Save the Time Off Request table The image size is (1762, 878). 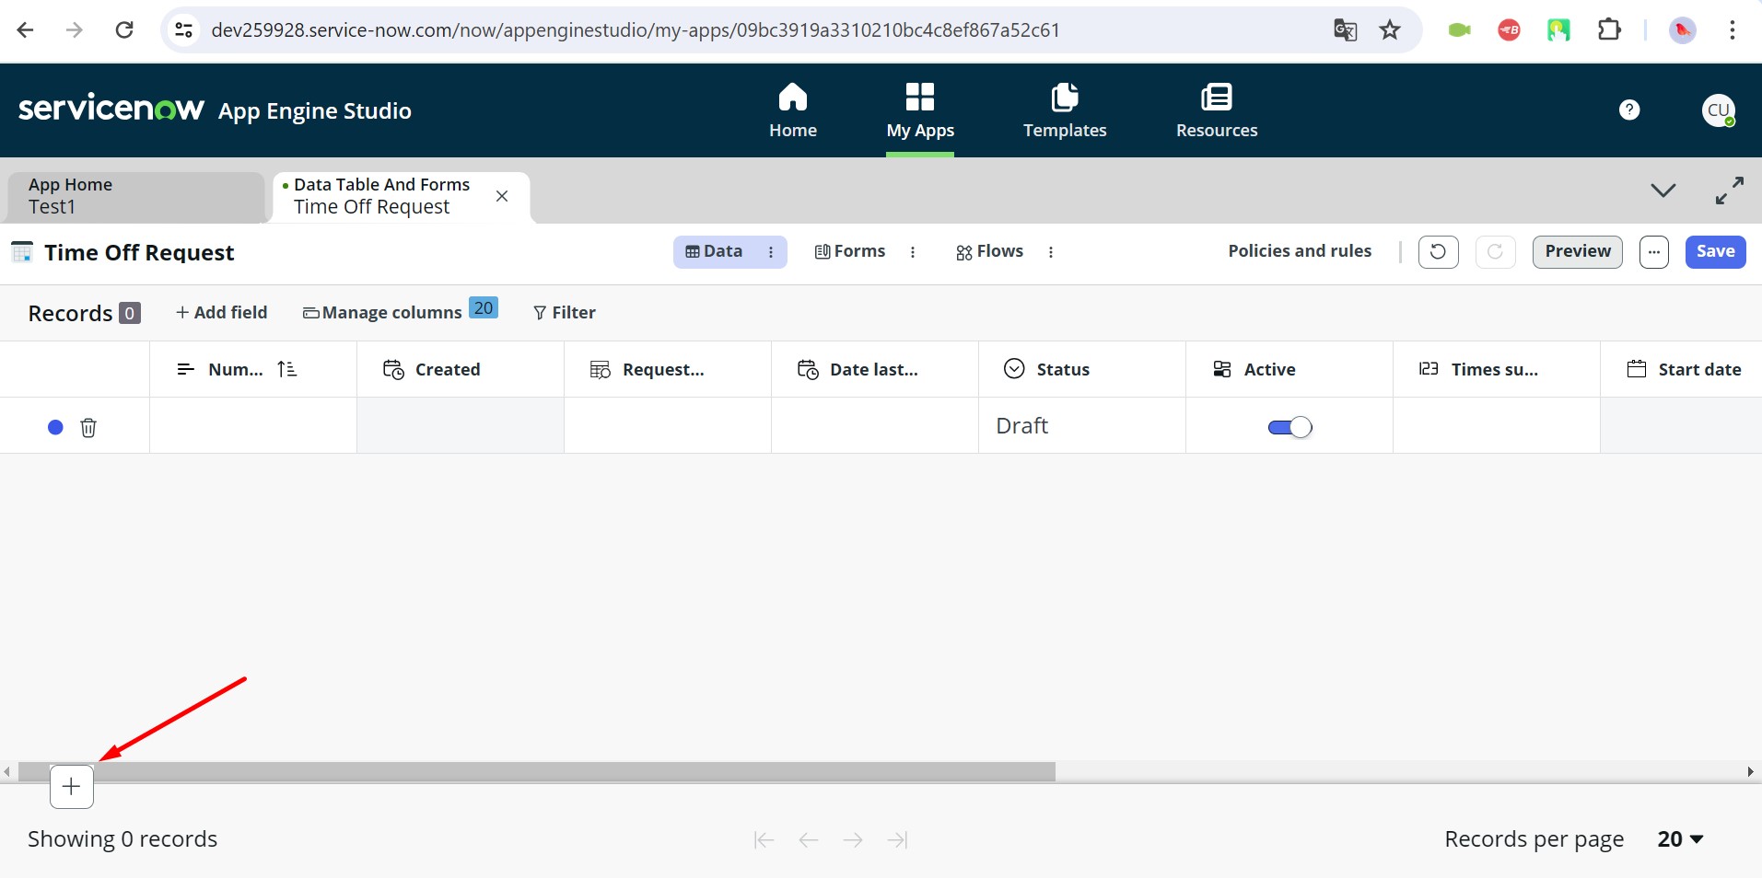(1716, 251)
